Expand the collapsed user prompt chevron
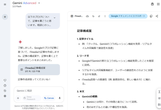 tap(55, 18)
